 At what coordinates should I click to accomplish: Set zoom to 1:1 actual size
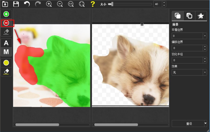[x=71, y=4]
